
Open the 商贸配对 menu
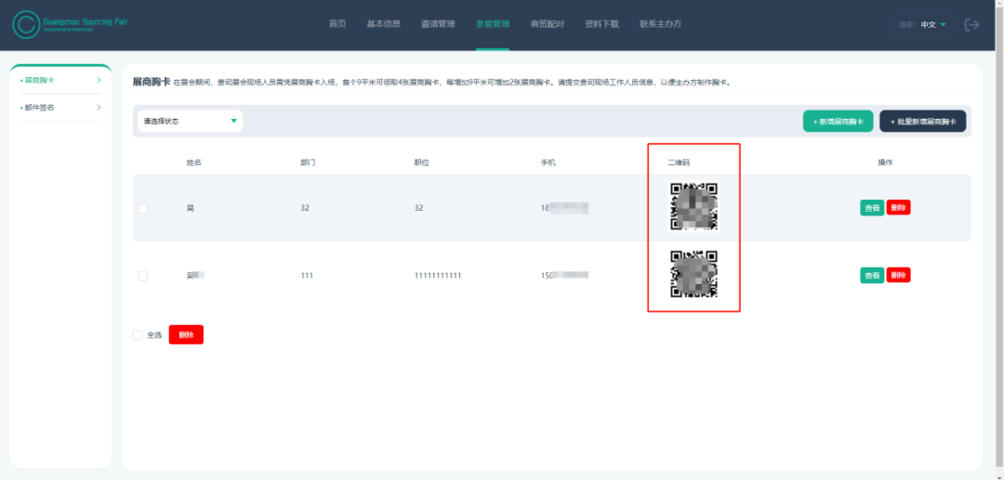pyautogui.click(x=548, y=24)
